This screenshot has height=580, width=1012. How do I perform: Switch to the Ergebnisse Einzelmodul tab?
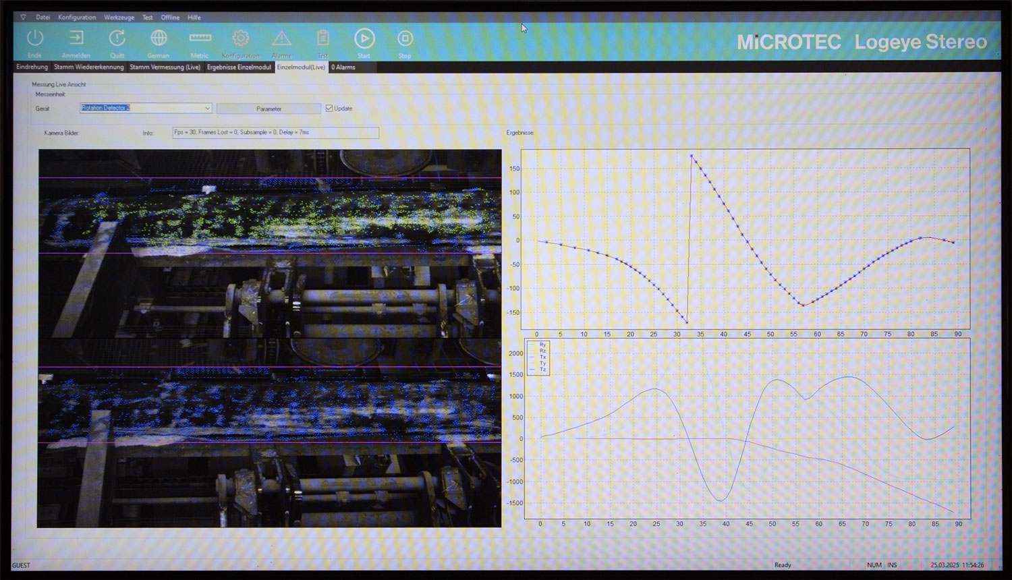click(x=239, y=67)
